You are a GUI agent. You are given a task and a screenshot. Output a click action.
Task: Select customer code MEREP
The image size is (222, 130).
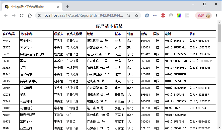point(6,68)
